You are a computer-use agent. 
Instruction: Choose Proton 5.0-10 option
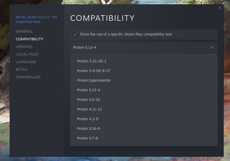pos(88,100)
